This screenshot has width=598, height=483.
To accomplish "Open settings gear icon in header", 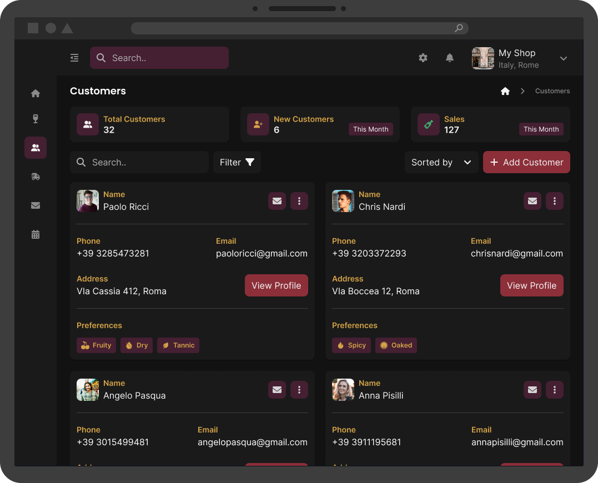I will coord(423,58).
